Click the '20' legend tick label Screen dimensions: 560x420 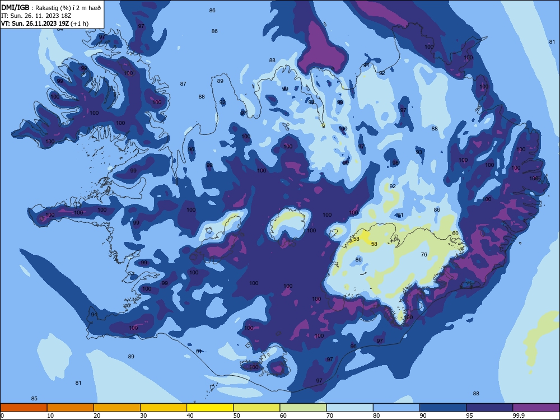pyautogui.click(x=97, y=416)
